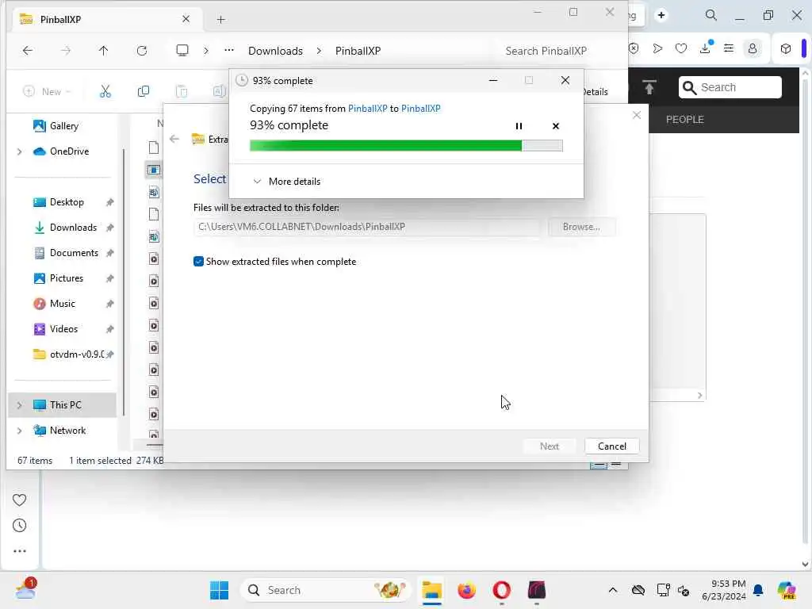Go up one folder level in Explorer
This screenshot has width=812, height=609.
[x=104, y=50]
